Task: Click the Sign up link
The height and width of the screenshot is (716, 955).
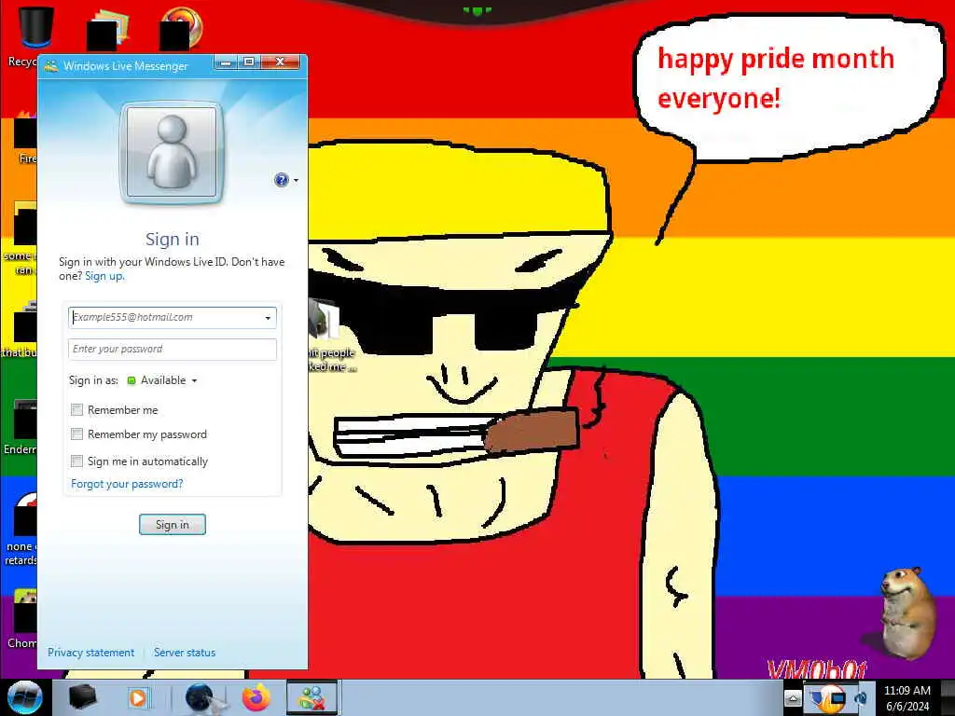Action: [104, 276]
